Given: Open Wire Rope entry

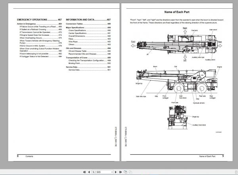Looking at the screenshot, I should (90, 42).
